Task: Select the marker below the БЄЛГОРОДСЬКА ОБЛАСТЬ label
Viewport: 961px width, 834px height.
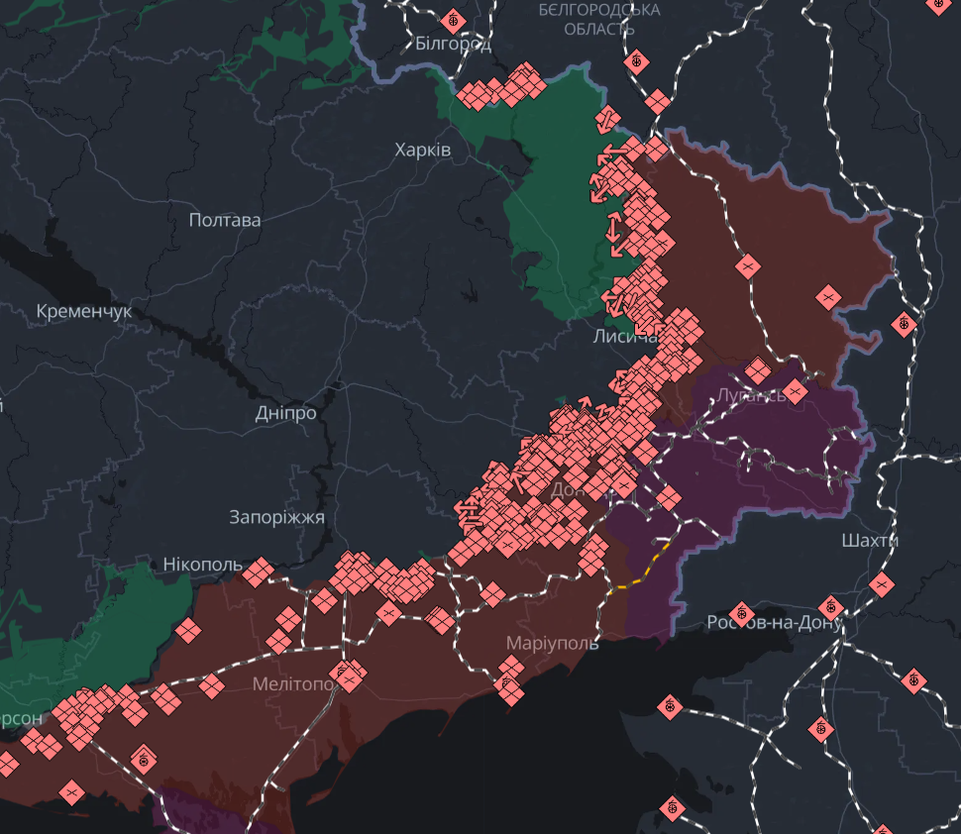Action: (x=637, y=61)
